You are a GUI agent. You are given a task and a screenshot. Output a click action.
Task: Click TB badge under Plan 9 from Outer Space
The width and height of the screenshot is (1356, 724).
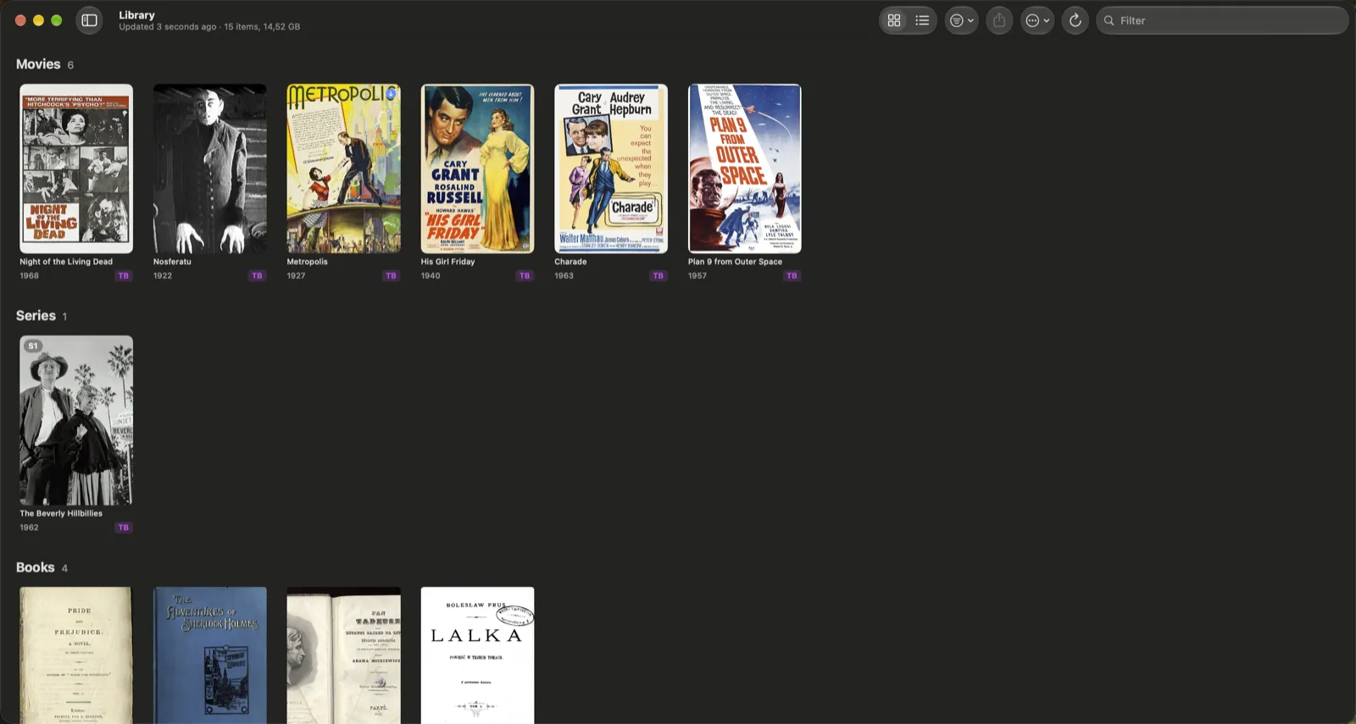792,276
